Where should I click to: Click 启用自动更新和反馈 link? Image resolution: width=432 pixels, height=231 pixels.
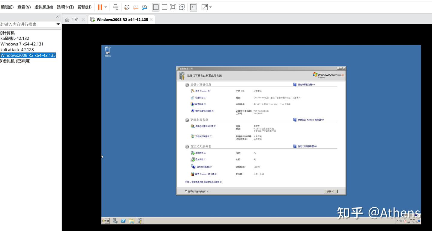pyautogui.click(x=206, y=126)
